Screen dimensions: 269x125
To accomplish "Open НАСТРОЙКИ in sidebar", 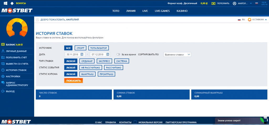I will click(x=13, y=76).
